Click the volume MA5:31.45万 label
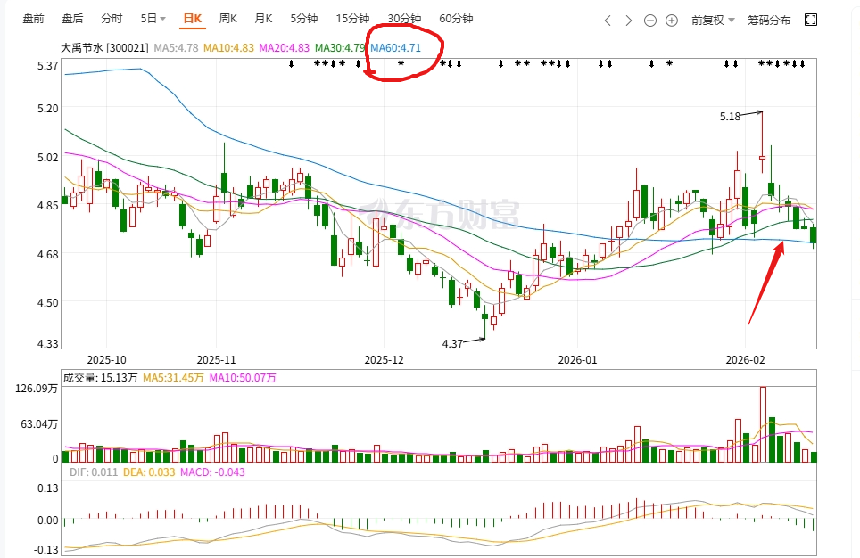Screen dimensions: 860x558 [173, 378]
